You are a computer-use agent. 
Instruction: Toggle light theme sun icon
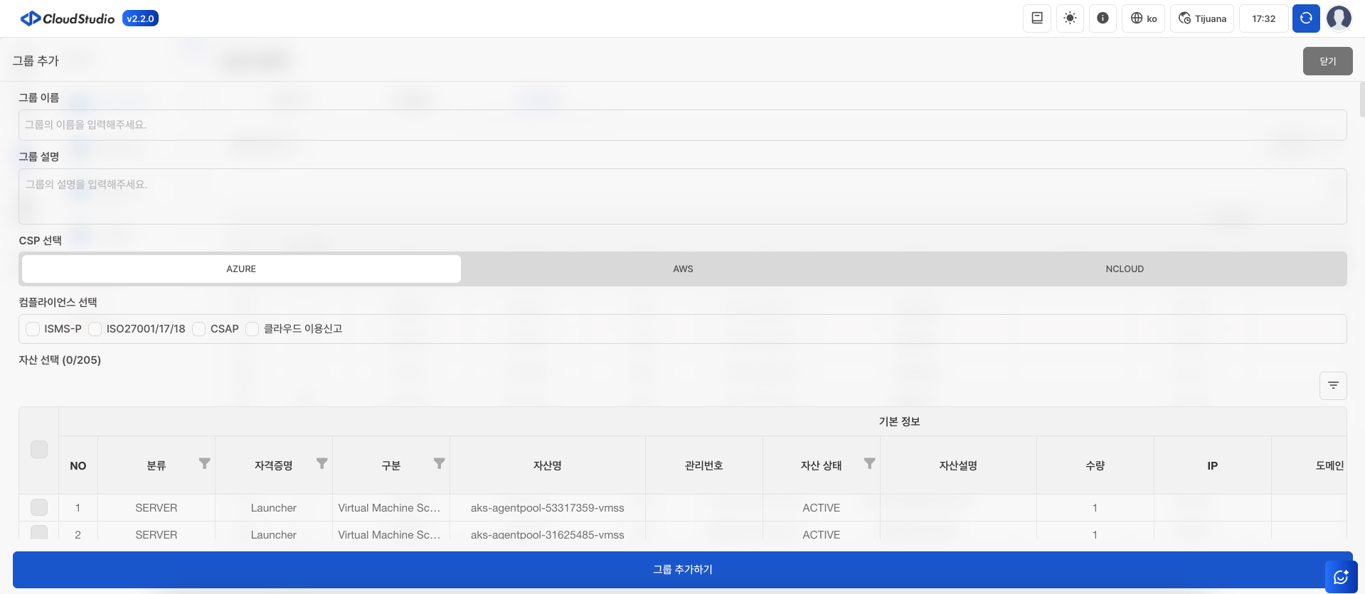pyautogui.click(x=1070, y=18)
